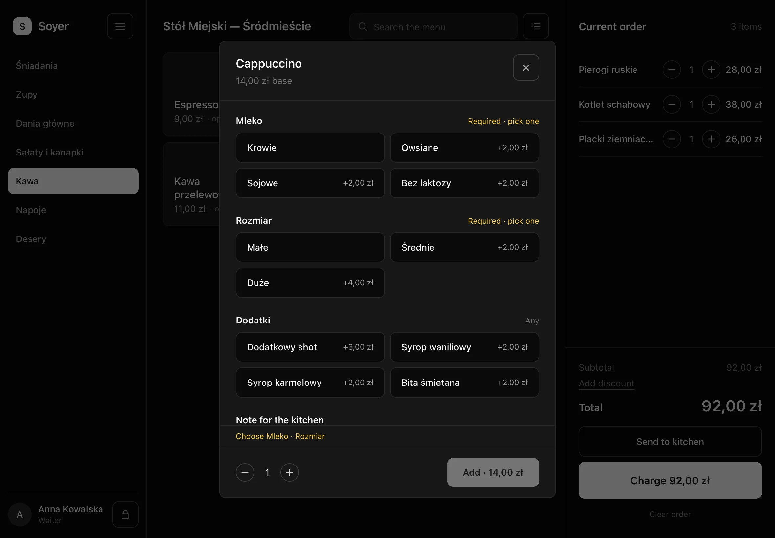775x538 pixels.
Task: Open Napoje category
Action: click(73, 210)
